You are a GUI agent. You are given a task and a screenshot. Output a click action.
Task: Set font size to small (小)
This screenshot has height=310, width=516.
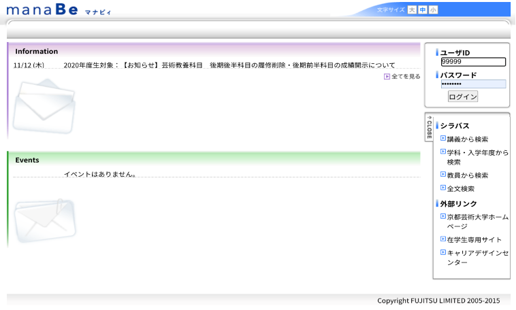[433, 10]
